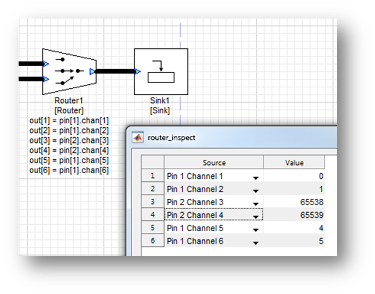The height and width of the screenshot is (294, 375).
Task: Select row header number 3
Action: coord(153,202)
